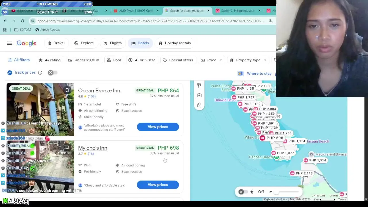Click the "33% less than usual" text
The width and height of the screenshot is (368, 207).
point(164,153)
